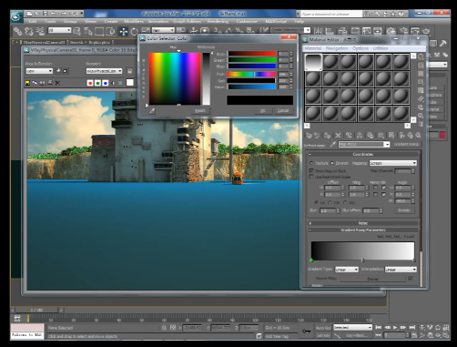457x347 pixels.
Task: Click the Assign Material to Selection icon
Action: pyautogui.click(x=327, y=136)
